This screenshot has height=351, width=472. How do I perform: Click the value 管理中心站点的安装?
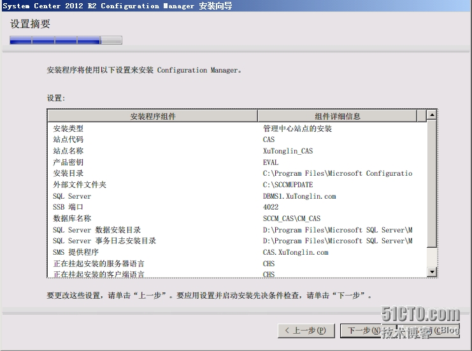tap(297, 129)
